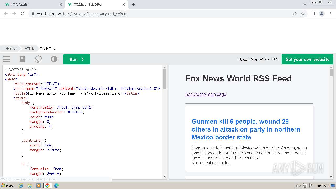Open volume control tray icon

[298, 186]
